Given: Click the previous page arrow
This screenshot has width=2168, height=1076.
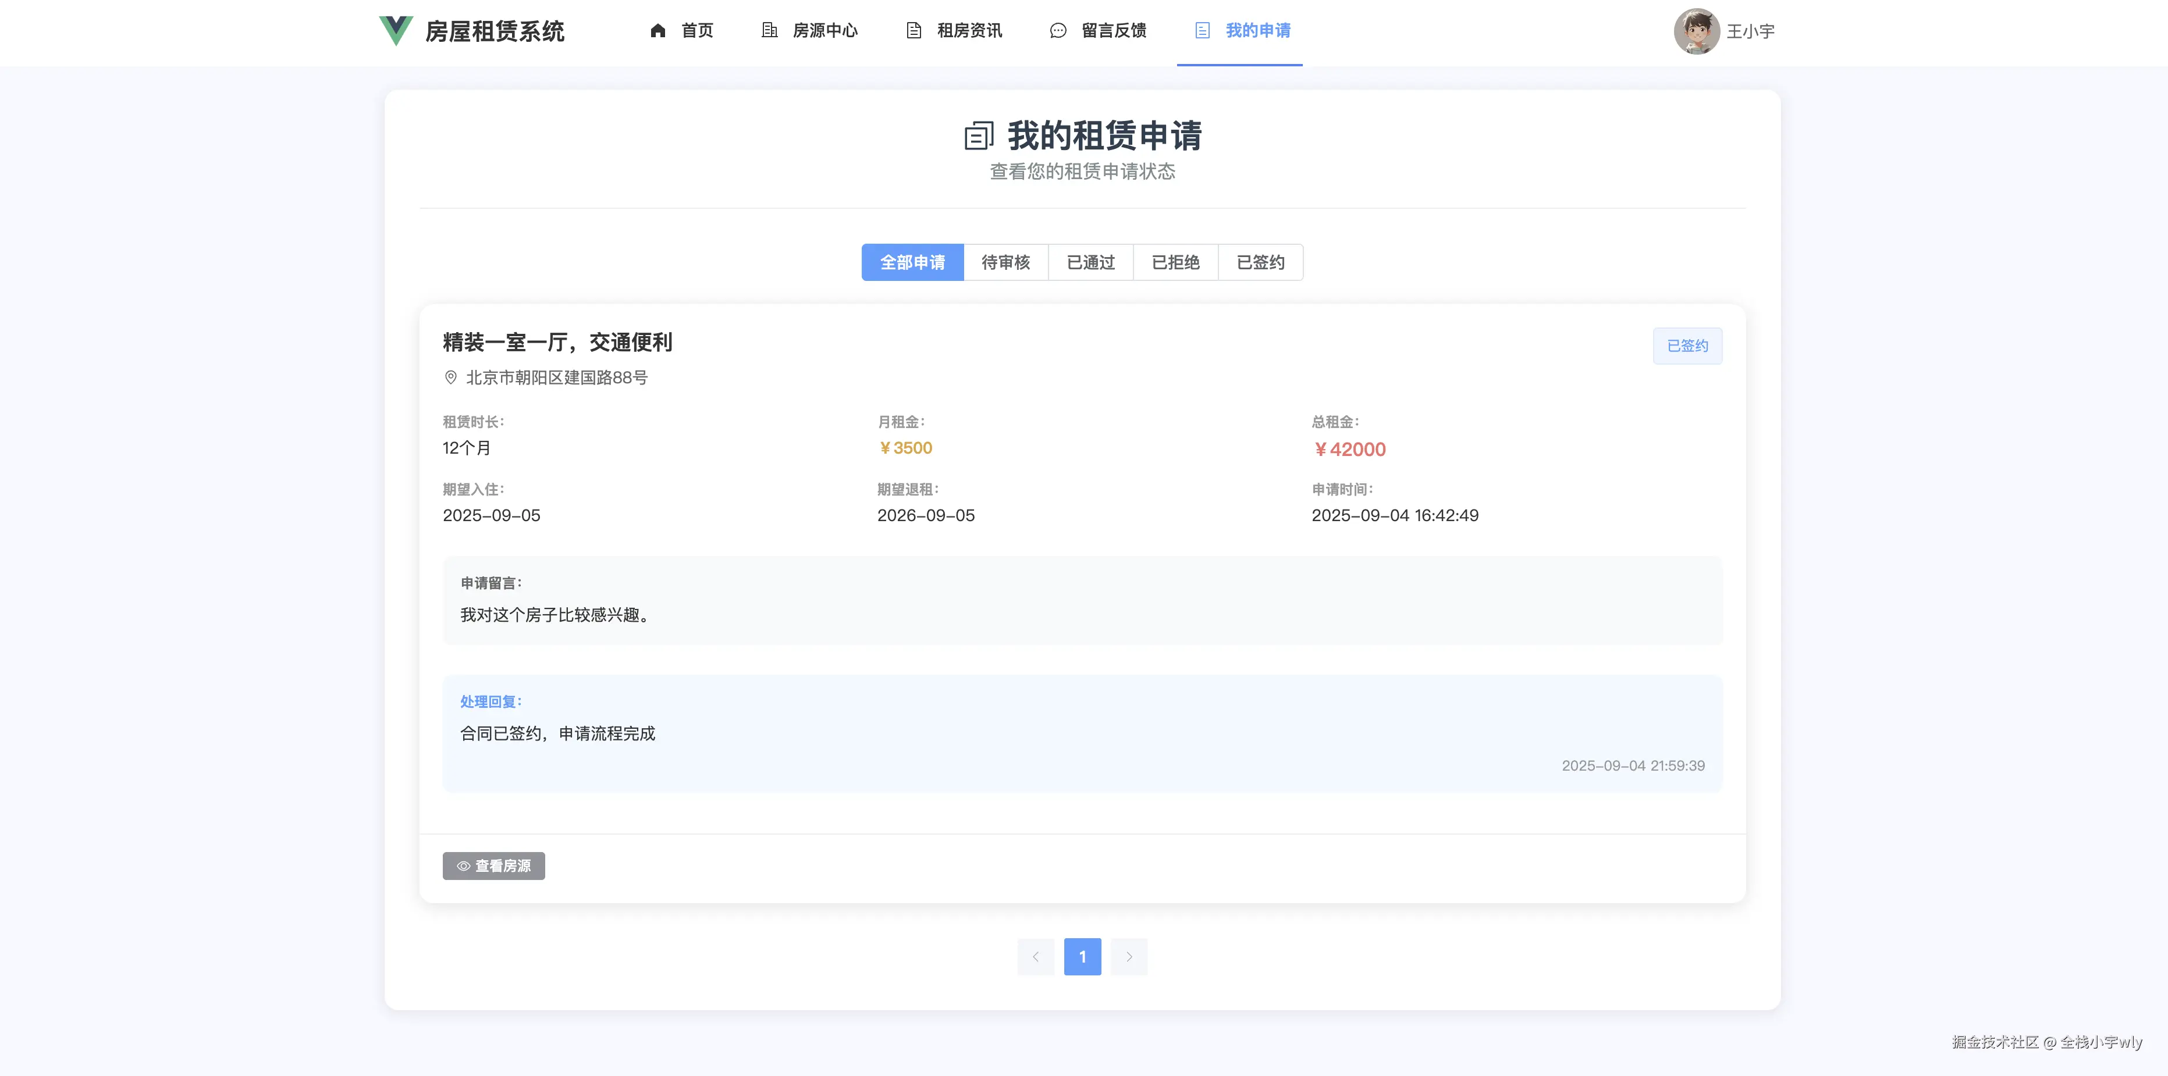Looking at the screenshot, I should click(x=1035, y=957).
